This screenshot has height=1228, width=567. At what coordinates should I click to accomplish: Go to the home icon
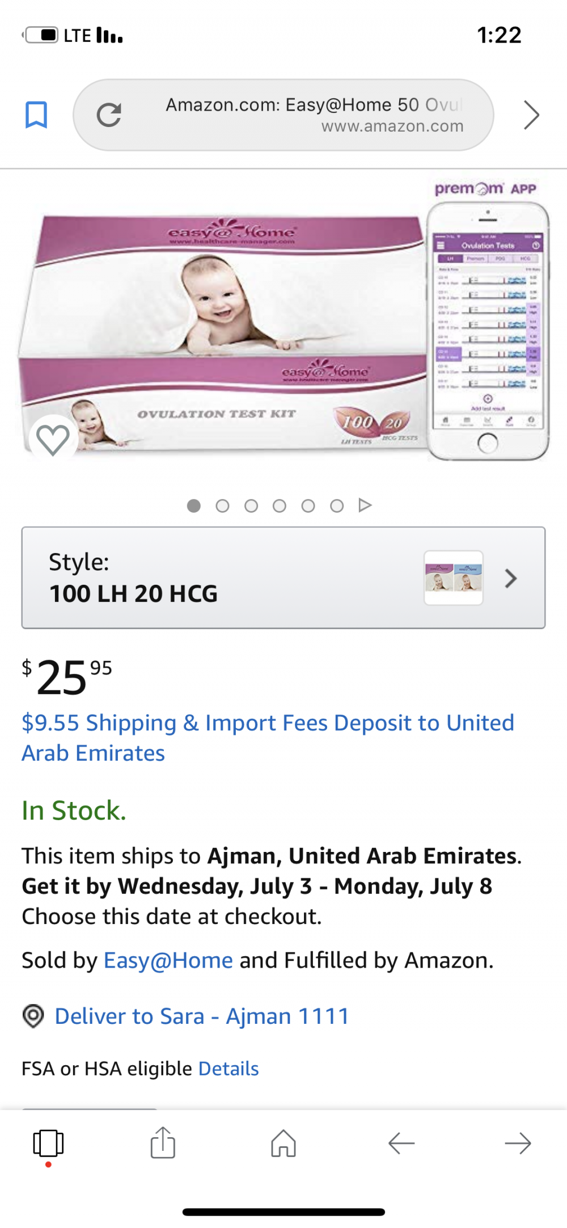click(283, 1143)
